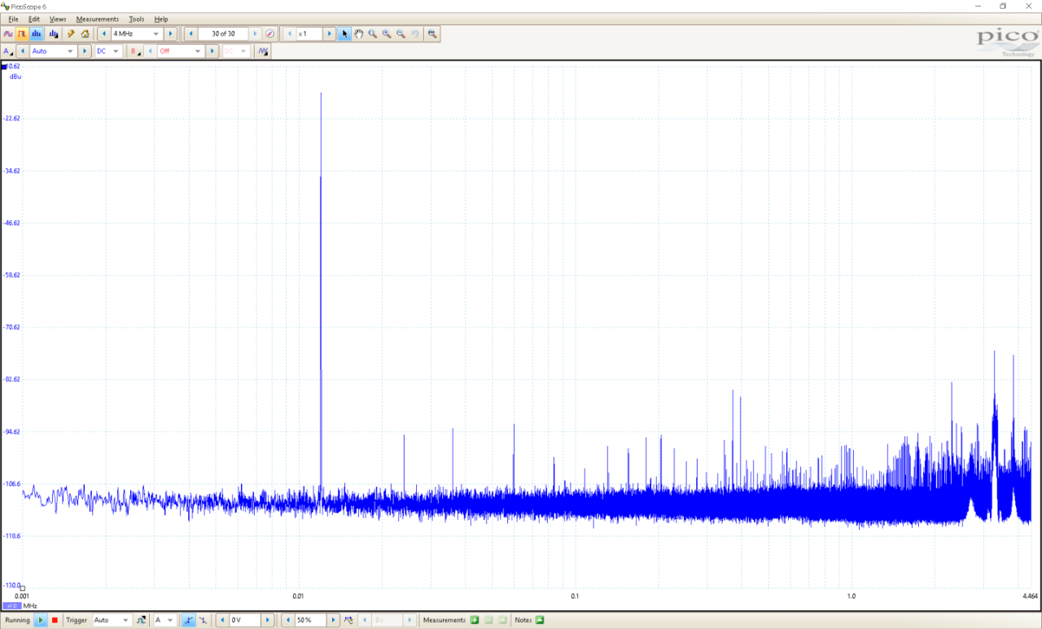This screenshot has height=629, width=1042.
Task: Open the Tools menu
Action: tap(137, 19)
